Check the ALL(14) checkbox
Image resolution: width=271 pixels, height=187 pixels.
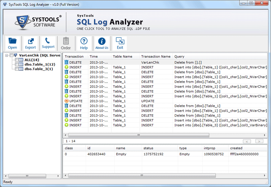[x=16, y=60]
